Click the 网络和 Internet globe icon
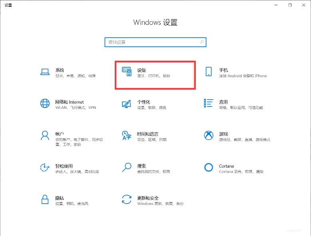 tap(45, 104)
